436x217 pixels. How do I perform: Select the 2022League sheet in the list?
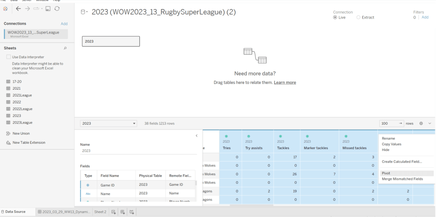pos(22,109)
